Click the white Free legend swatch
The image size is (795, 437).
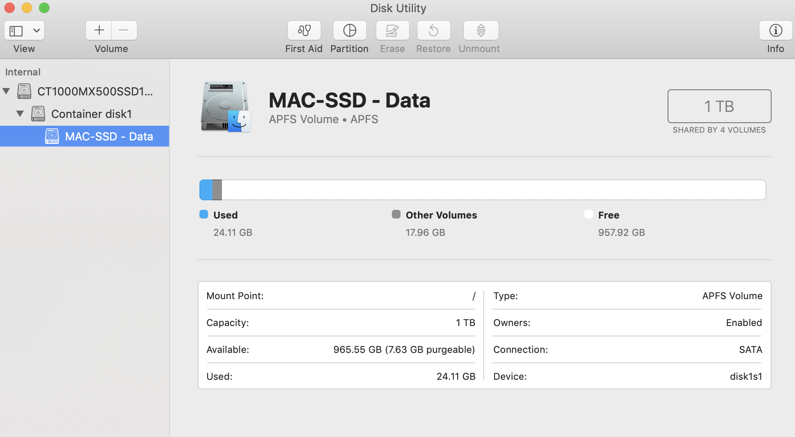point(589,214)
